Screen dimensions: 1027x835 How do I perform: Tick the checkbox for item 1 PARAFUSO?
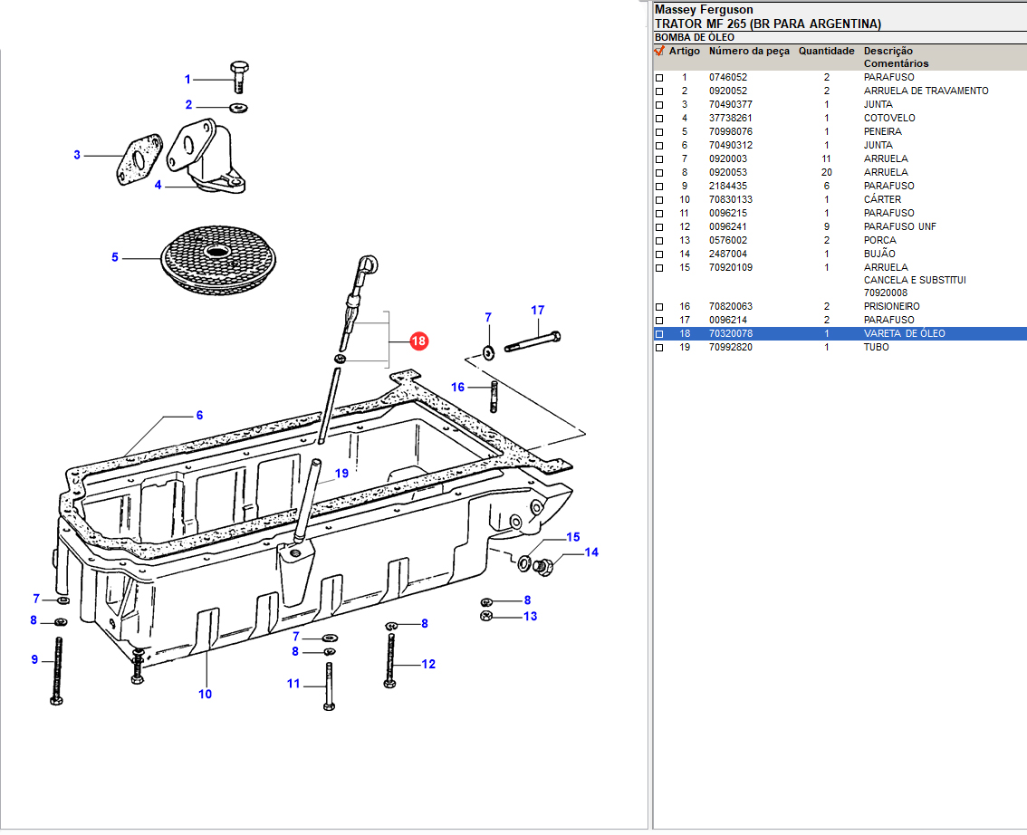point(659,78)
